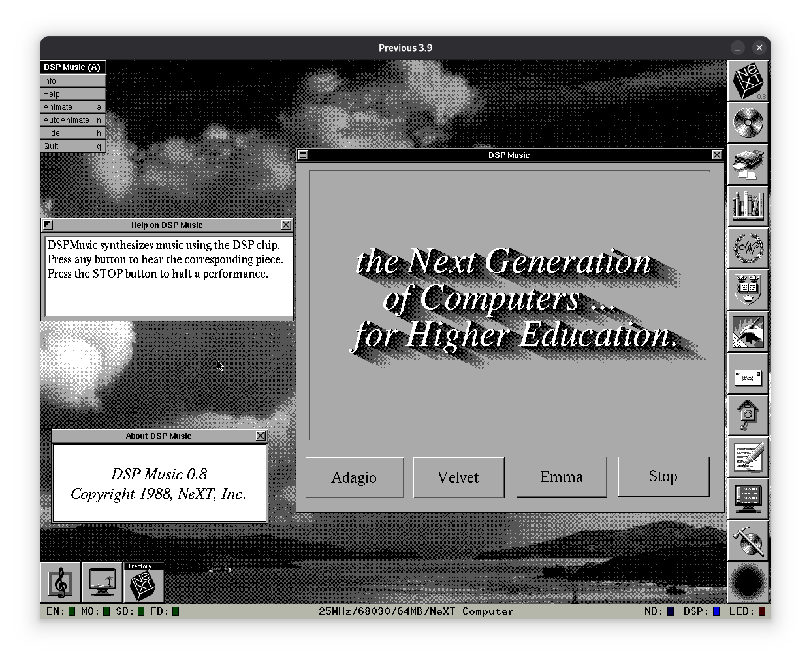
Task: Click the 'DSP Music 0.8' text
Action: pos(159,474)
